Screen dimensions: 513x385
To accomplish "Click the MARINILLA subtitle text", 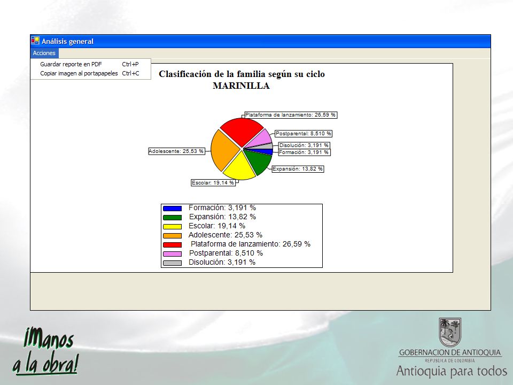I will [241, 86].
